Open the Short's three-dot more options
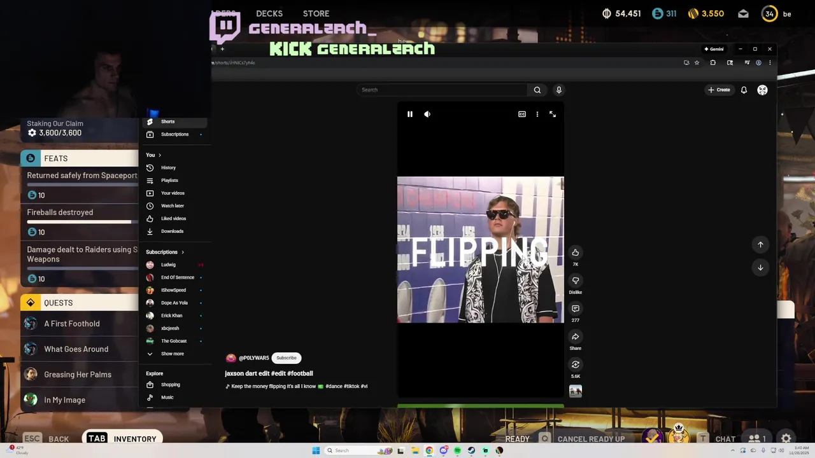The height and width of the screenshot is (458, 815). pyautogui.click(x=537, y=114)
